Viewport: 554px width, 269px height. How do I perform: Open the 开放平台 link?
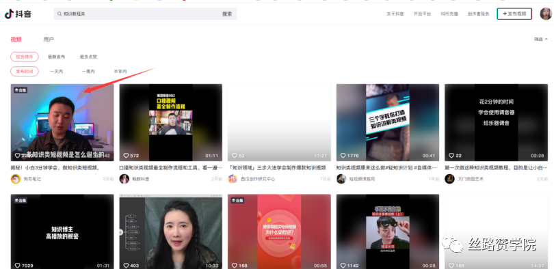422,14
